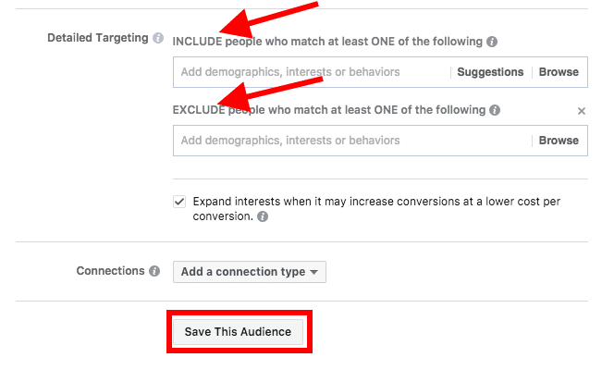Click Browse in the EXCLUDE field
Viewport: 602px width, 382px height.
pos(559,141)
